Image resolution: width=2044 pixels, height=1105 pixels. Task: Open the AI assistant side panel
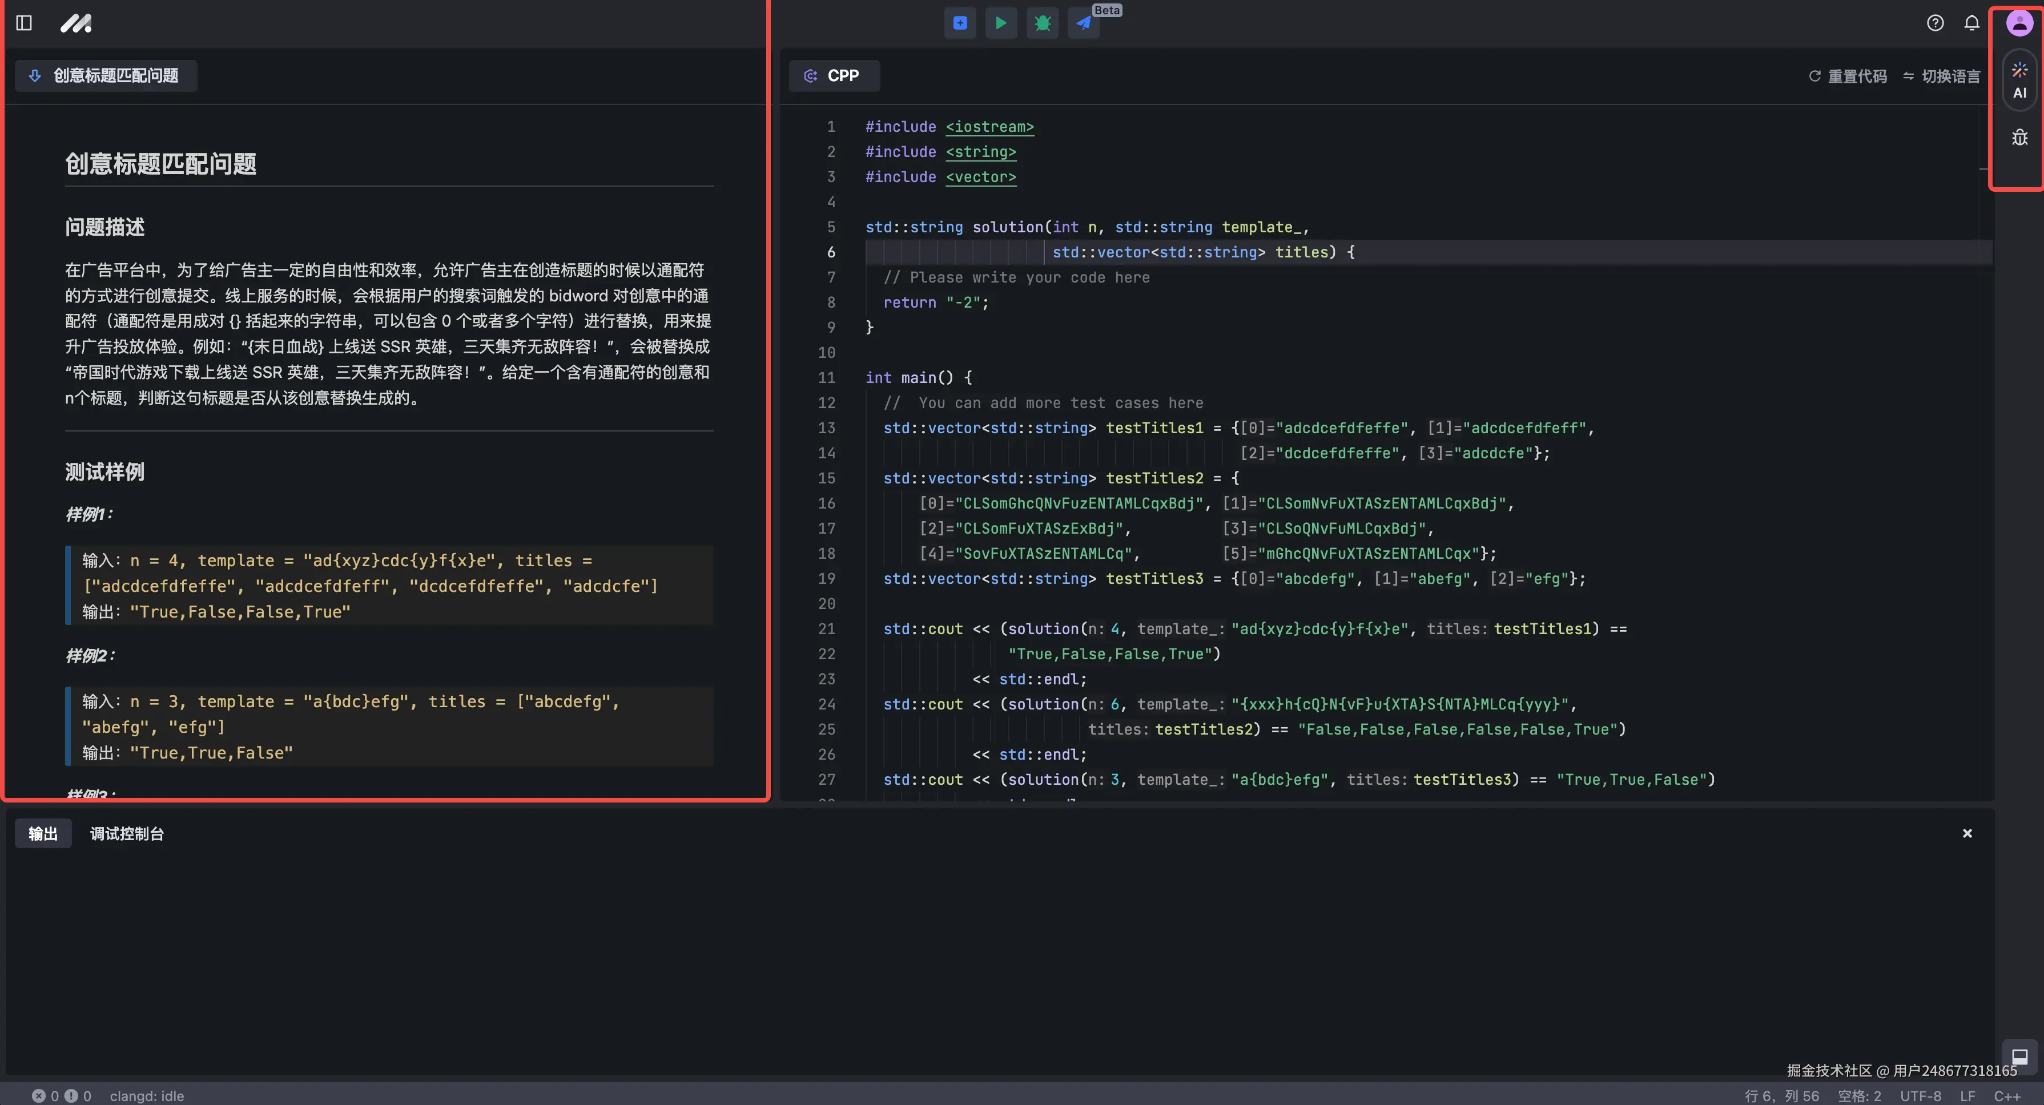click(x=2019, y=80)
